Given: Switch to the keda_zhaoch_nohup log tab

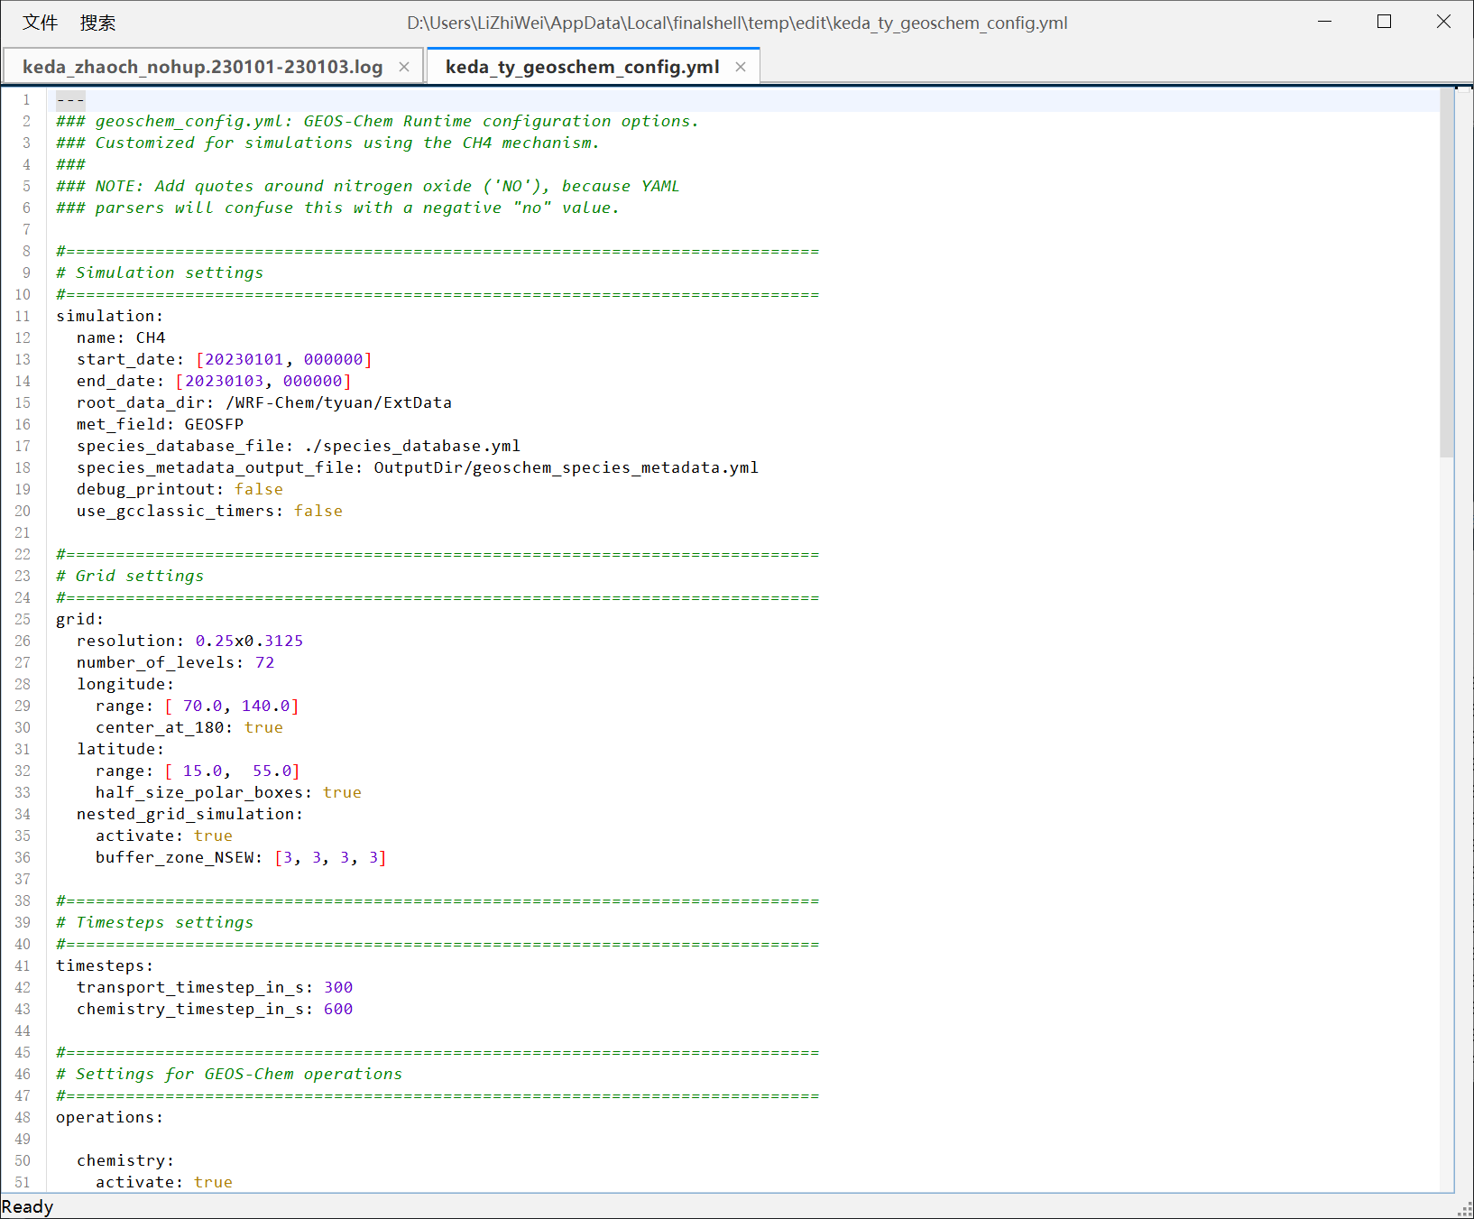Looking at the screenshot, I should point(202,66).
